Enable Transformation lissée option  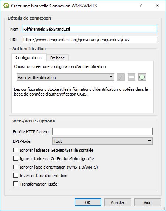[x=15, y=184]
